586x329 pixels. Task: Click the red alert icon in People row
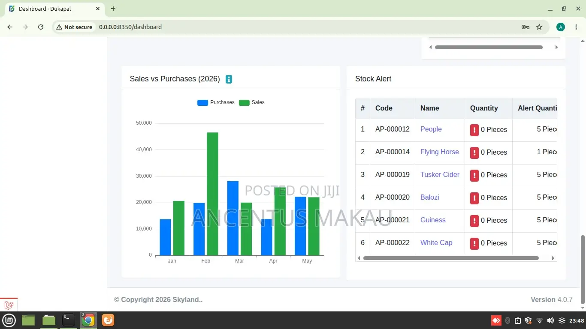[x=474, y=130]
